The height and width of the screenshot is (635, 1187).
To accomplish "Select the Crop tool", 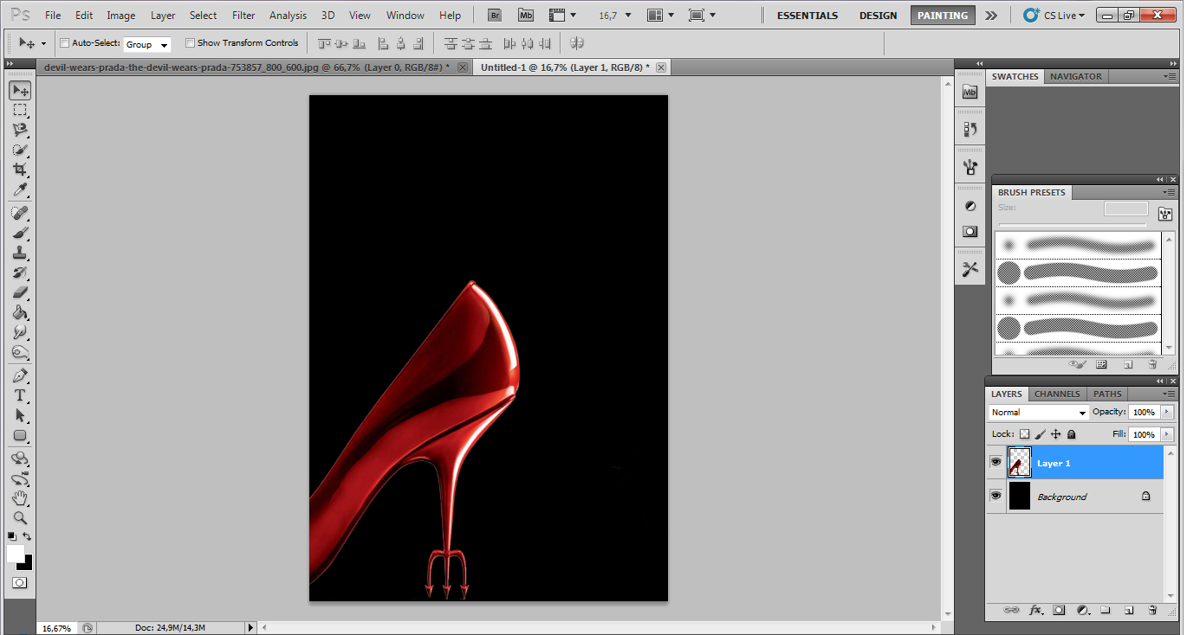I will point(19,170).
